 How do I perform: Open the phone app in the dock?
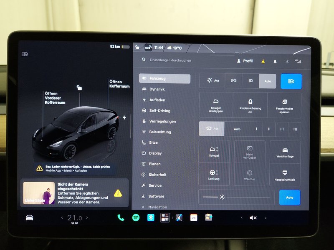point(121,217)
